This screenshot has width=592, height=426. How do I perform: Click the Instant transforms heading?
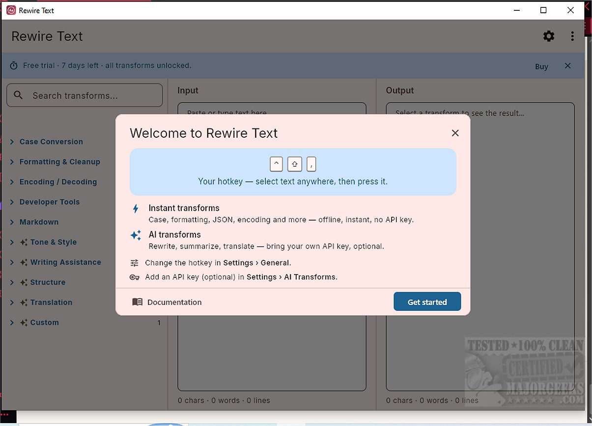[184, 208]
